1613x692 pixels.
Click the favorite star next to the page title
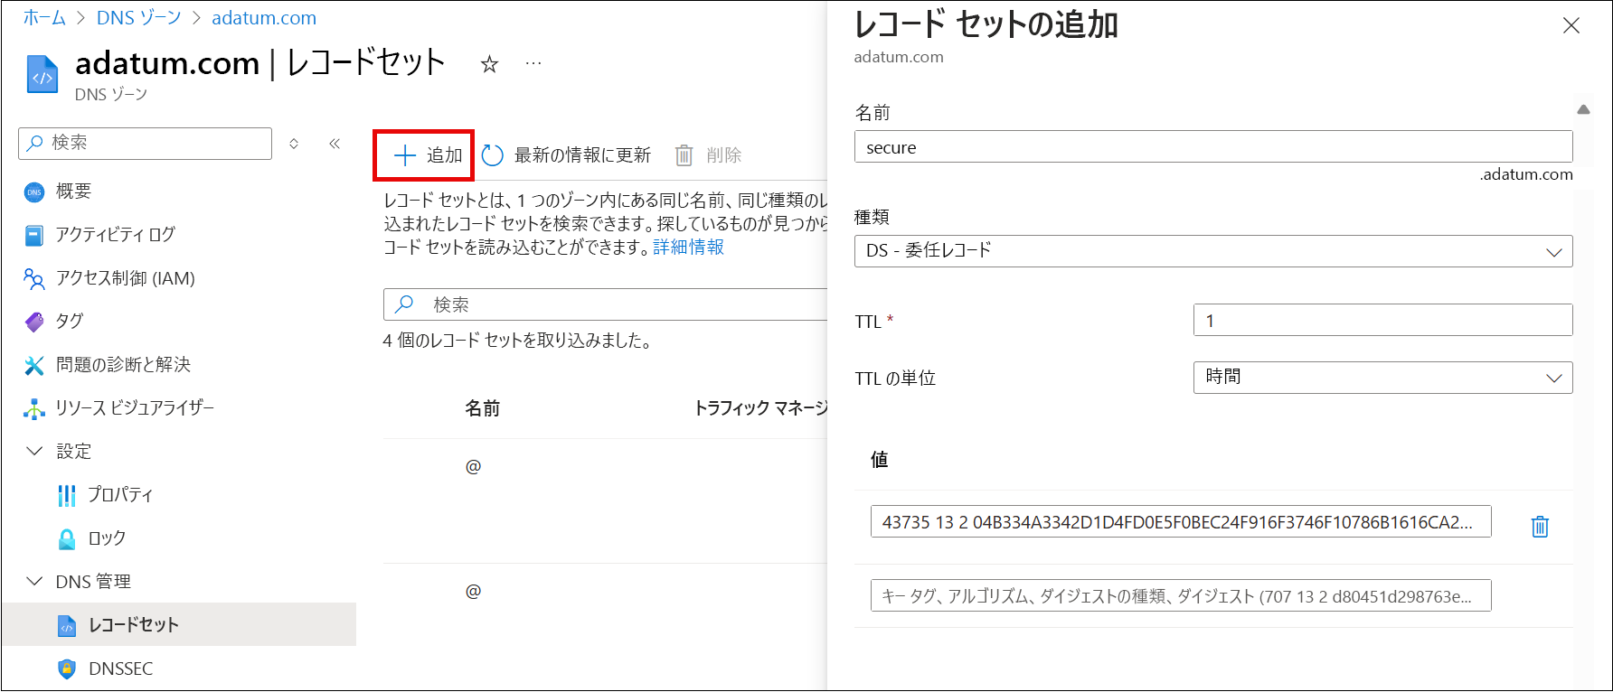coord(489,64)
